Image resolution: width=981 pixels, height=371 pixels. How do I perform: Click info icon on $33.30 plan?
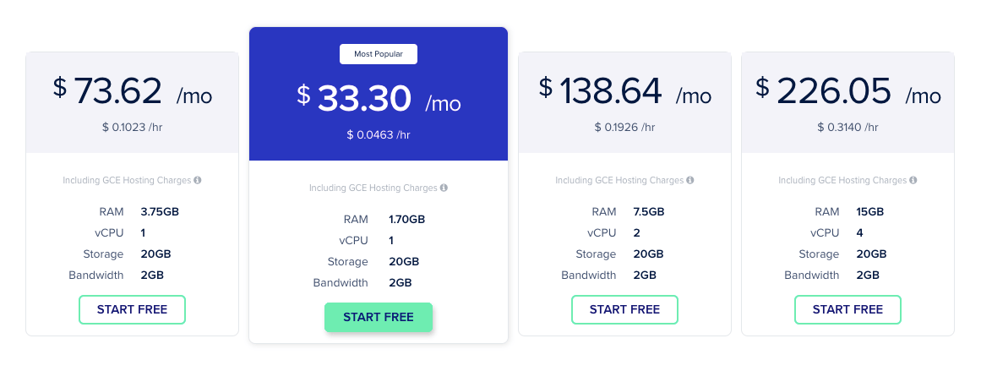[444, 188]
